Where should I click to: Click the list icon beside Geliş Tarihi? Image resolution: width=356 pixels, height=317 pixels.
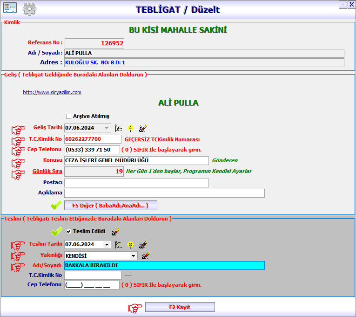(x=118, y=128)
